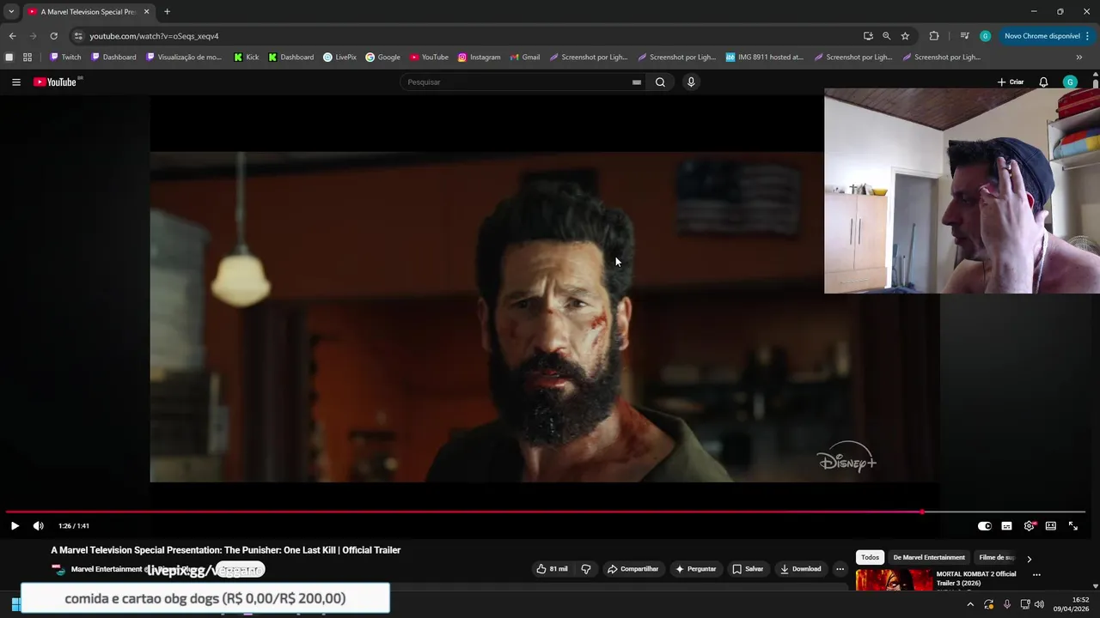Go to the YouTube home logo

(56, 82)
